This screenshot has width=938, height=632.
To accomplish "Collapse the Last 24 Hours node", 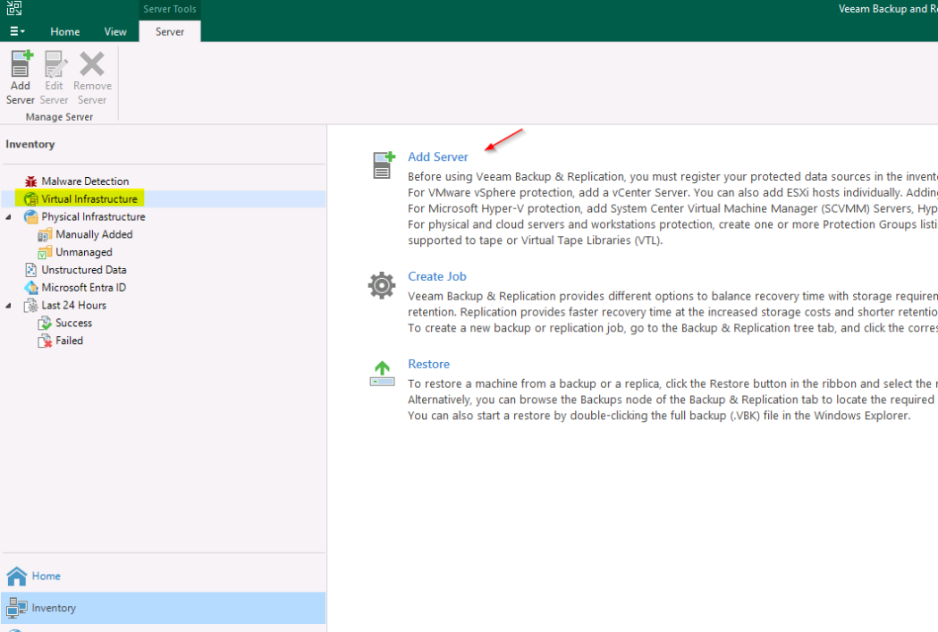I will tap(8, 306).
